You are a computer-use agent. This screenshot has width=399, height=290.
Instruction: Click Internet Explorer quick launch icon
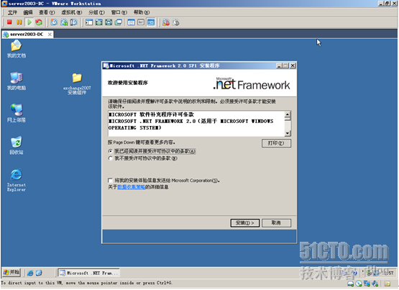(30, 273)
